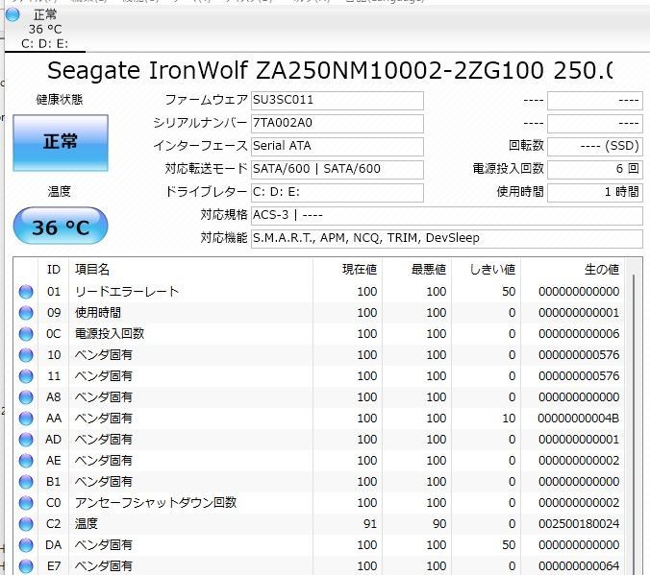
Task: Click status icon for row ID DA
Action: pos(26,545)
